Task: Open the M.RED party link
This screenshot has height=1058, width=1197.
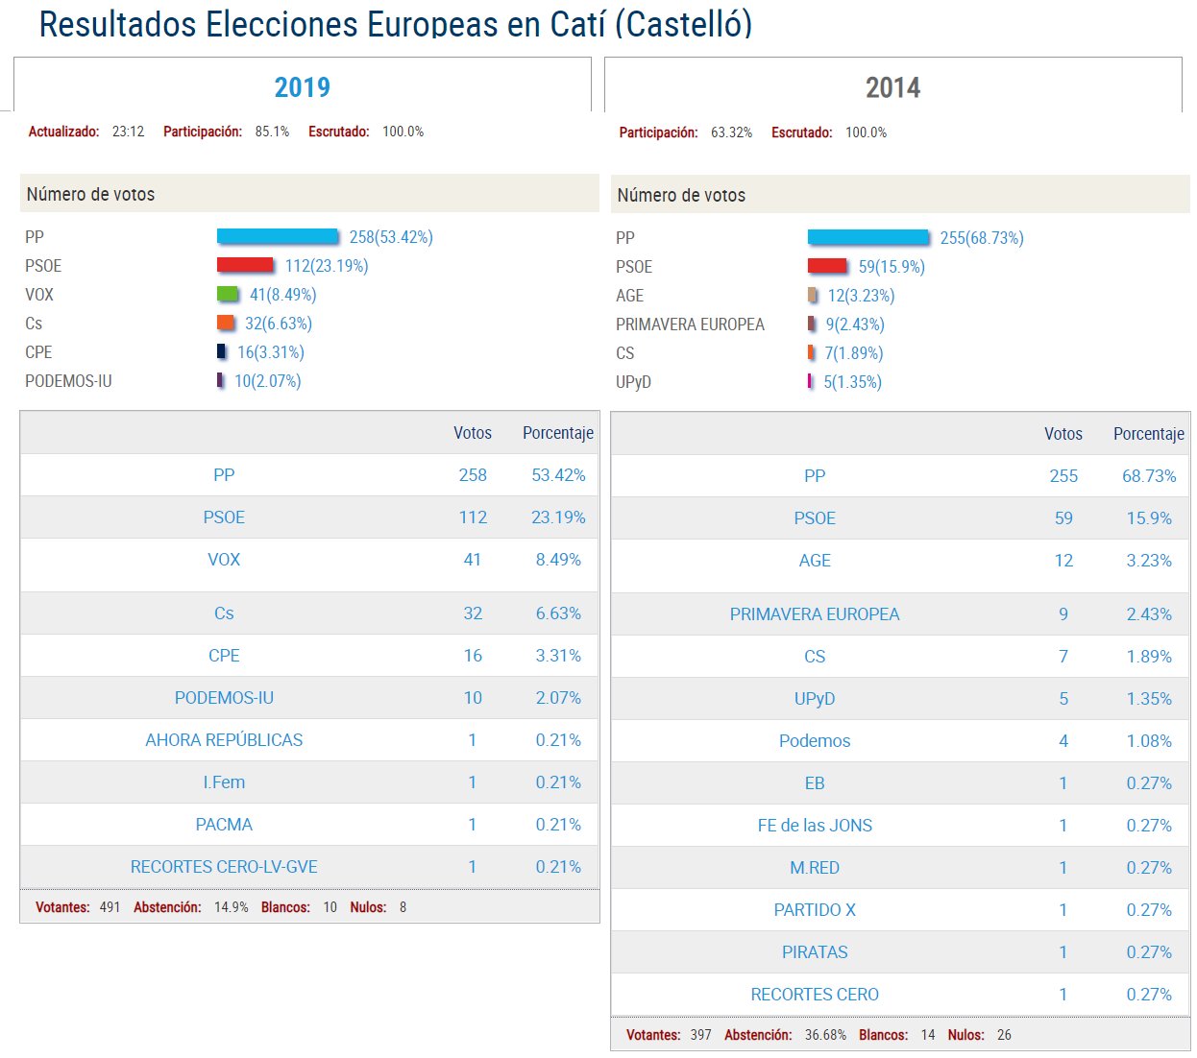Action: 815,868
